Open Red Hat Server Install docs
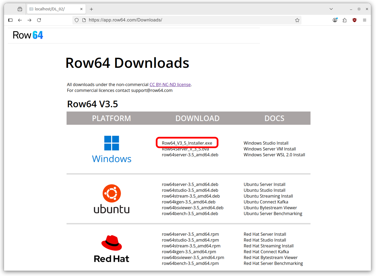This screenshot has height=276, width=376. pyautogui.click(x=265, y=234)
